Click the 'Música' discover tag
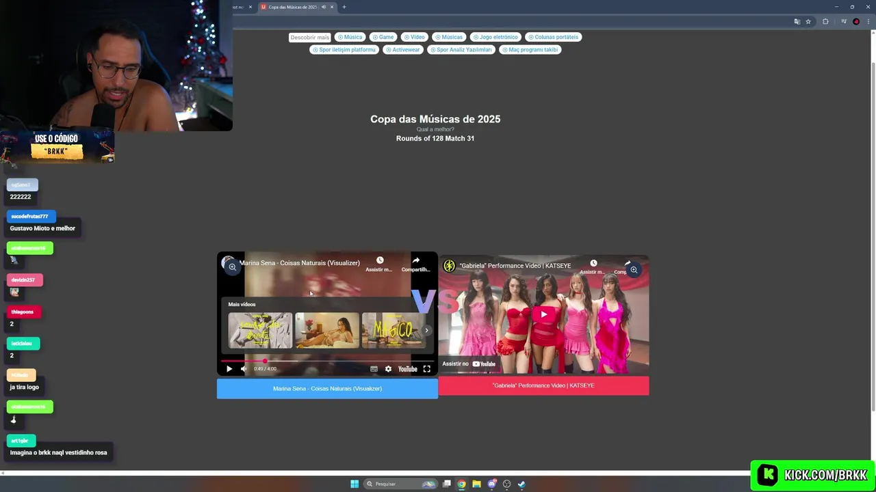876x492 pixels. pos(349,37)
